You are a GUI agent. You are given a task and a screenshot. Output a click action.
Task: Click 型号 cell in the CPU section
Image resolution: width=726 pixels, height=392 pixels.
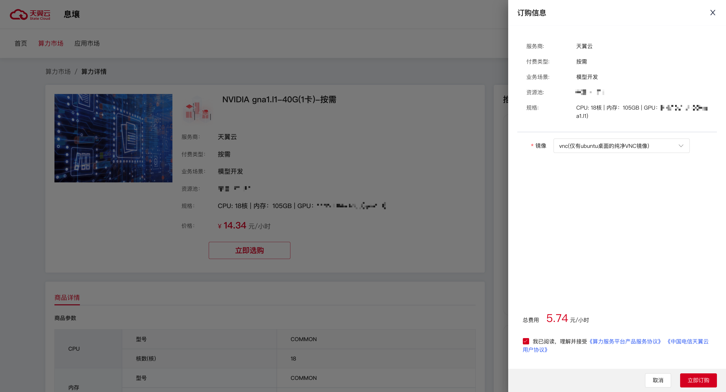coord(199,339)
